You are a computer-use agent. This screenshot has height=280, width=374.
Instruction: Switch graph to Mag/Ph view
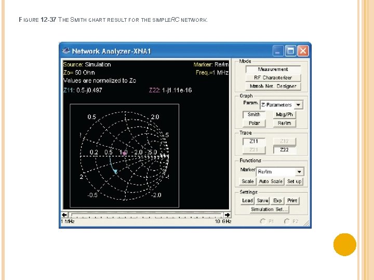(284, 115)
